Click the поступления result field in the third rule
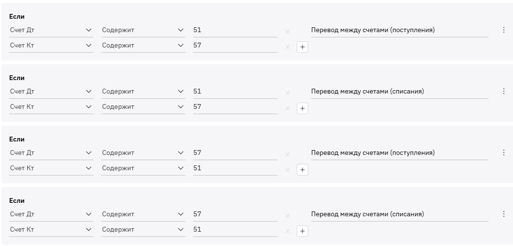 pyautogui.click(x=399, y=152)
